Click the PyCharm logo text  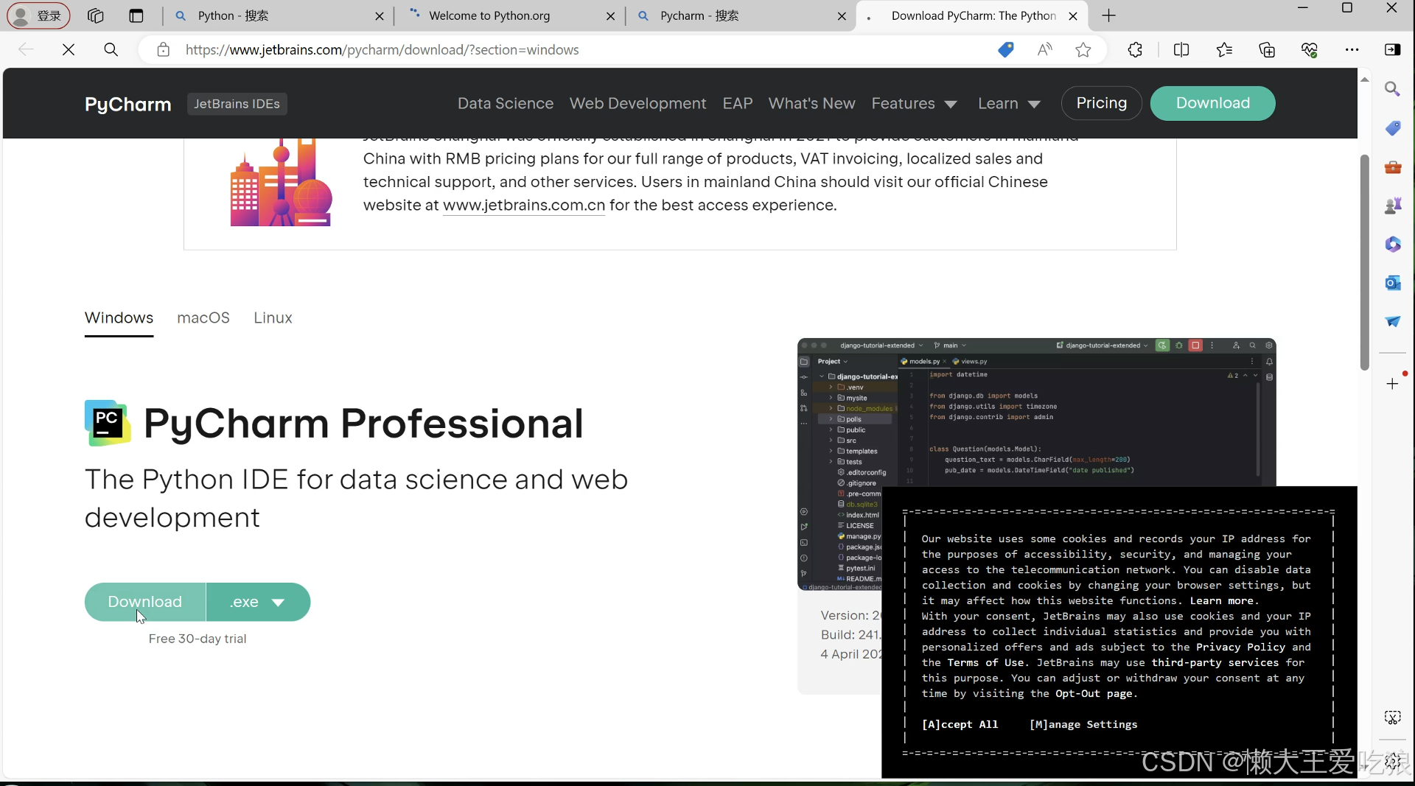click(128, 105)
